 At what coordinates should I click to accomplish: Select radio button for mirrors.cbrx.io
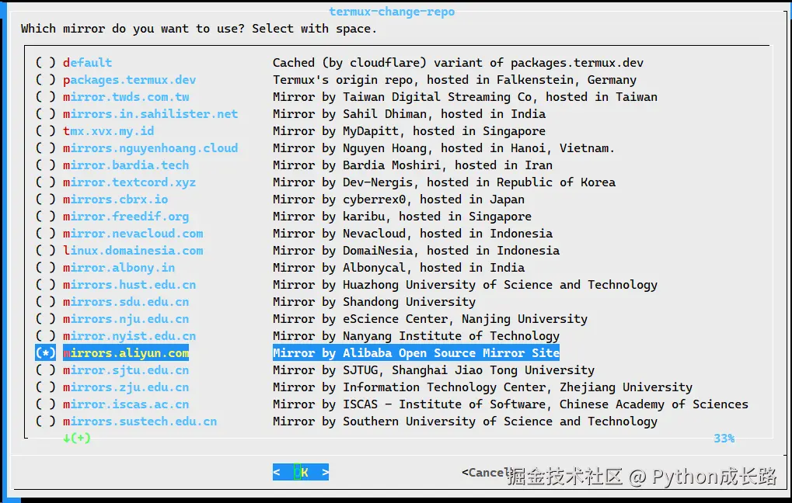tap(45, 199)
